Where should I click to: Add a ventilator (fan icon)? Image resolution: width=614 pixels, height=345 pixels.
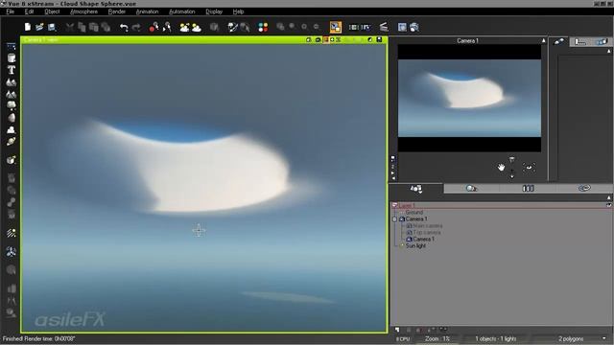pos(11,251)
